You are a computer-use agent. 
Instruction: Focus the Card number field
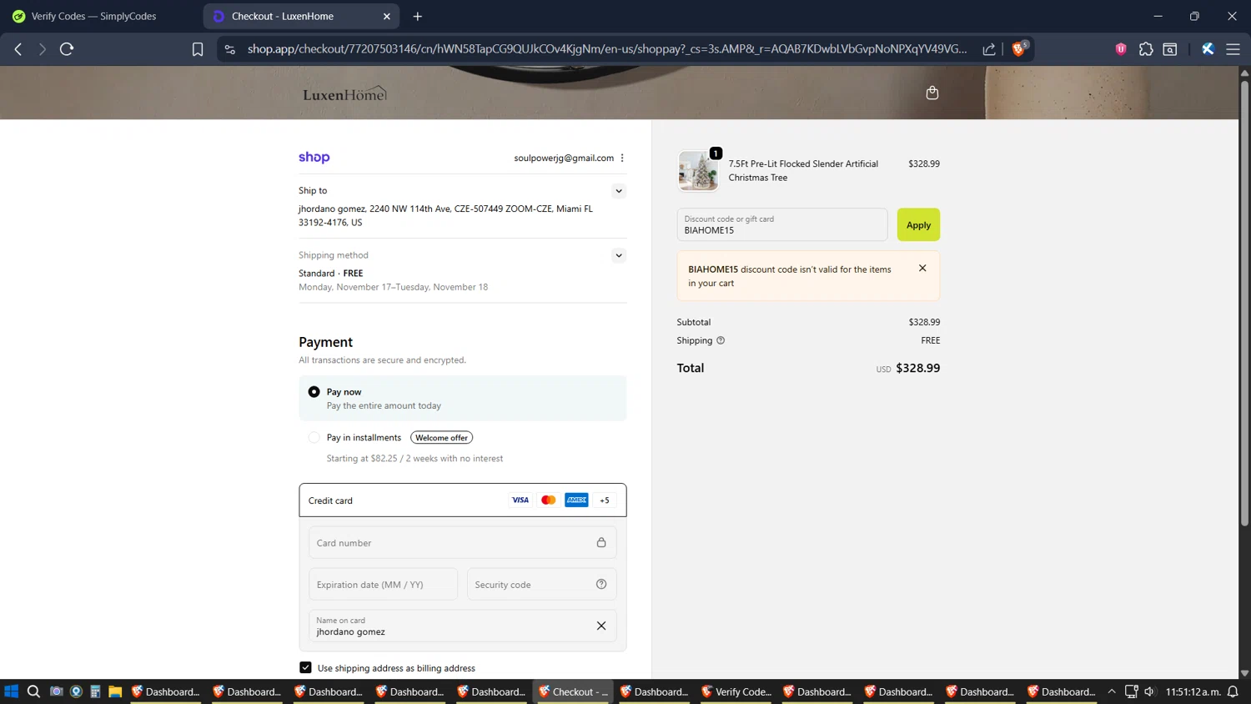coord(462,543)
